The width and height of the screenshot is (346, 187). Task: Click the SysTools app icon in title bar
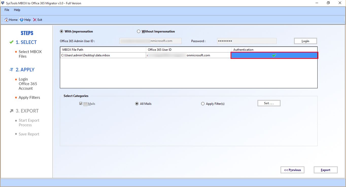pyautogui.click(x=3, y=3)
